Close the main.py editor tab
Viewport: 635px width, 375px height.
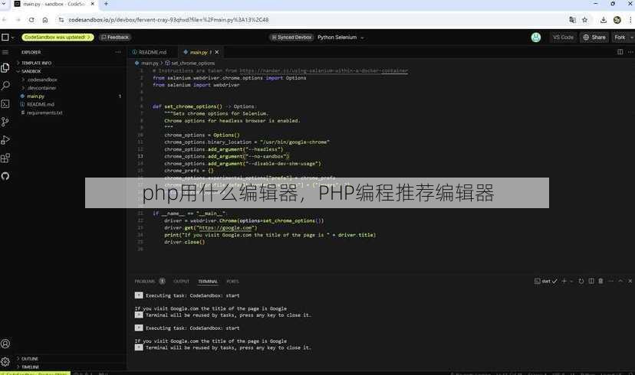tap(217, 52)
